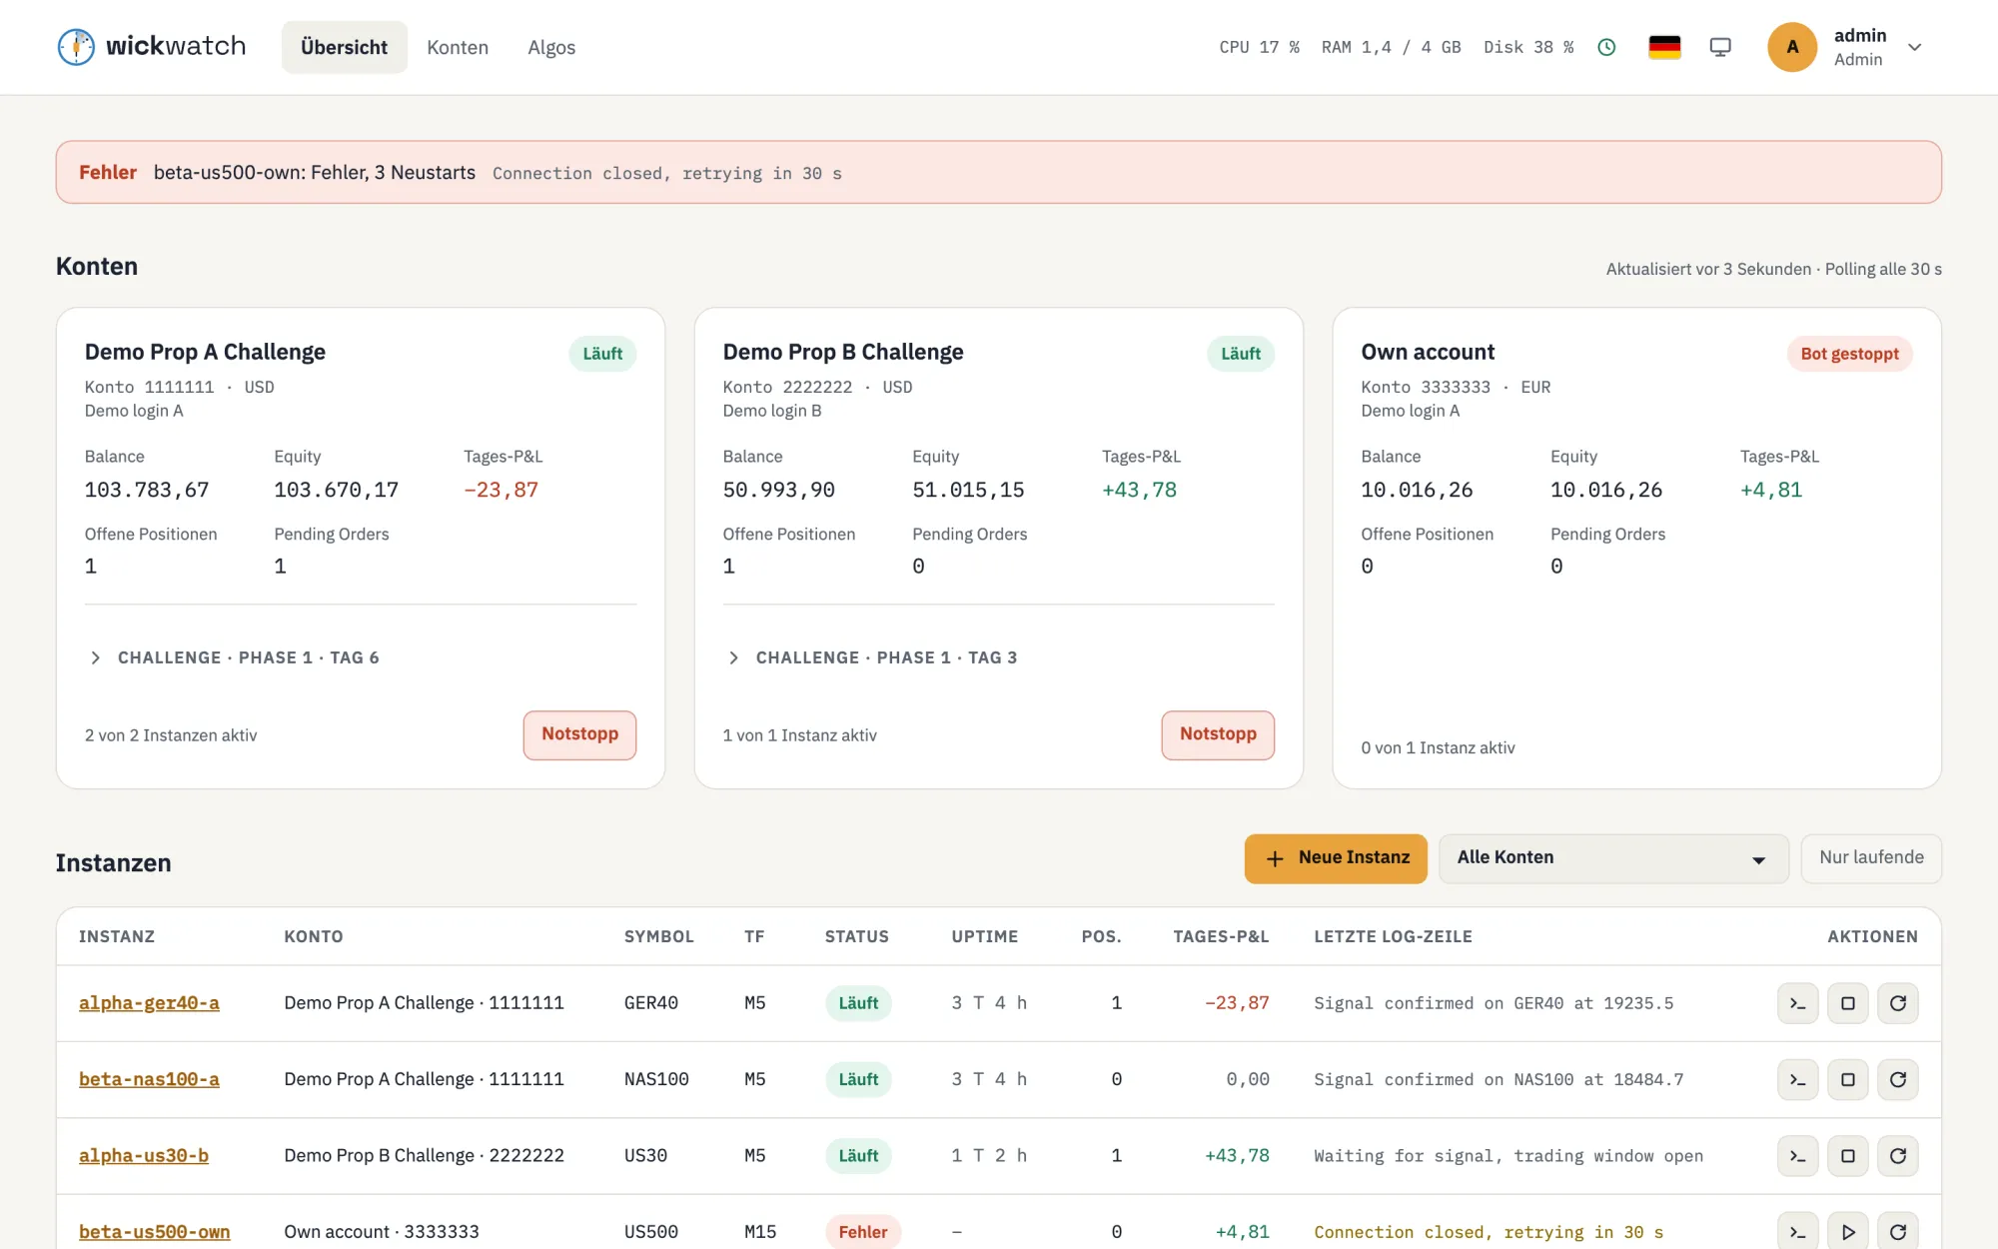Click the Fehler status badge for beta-us500-own

[862, 1232]
